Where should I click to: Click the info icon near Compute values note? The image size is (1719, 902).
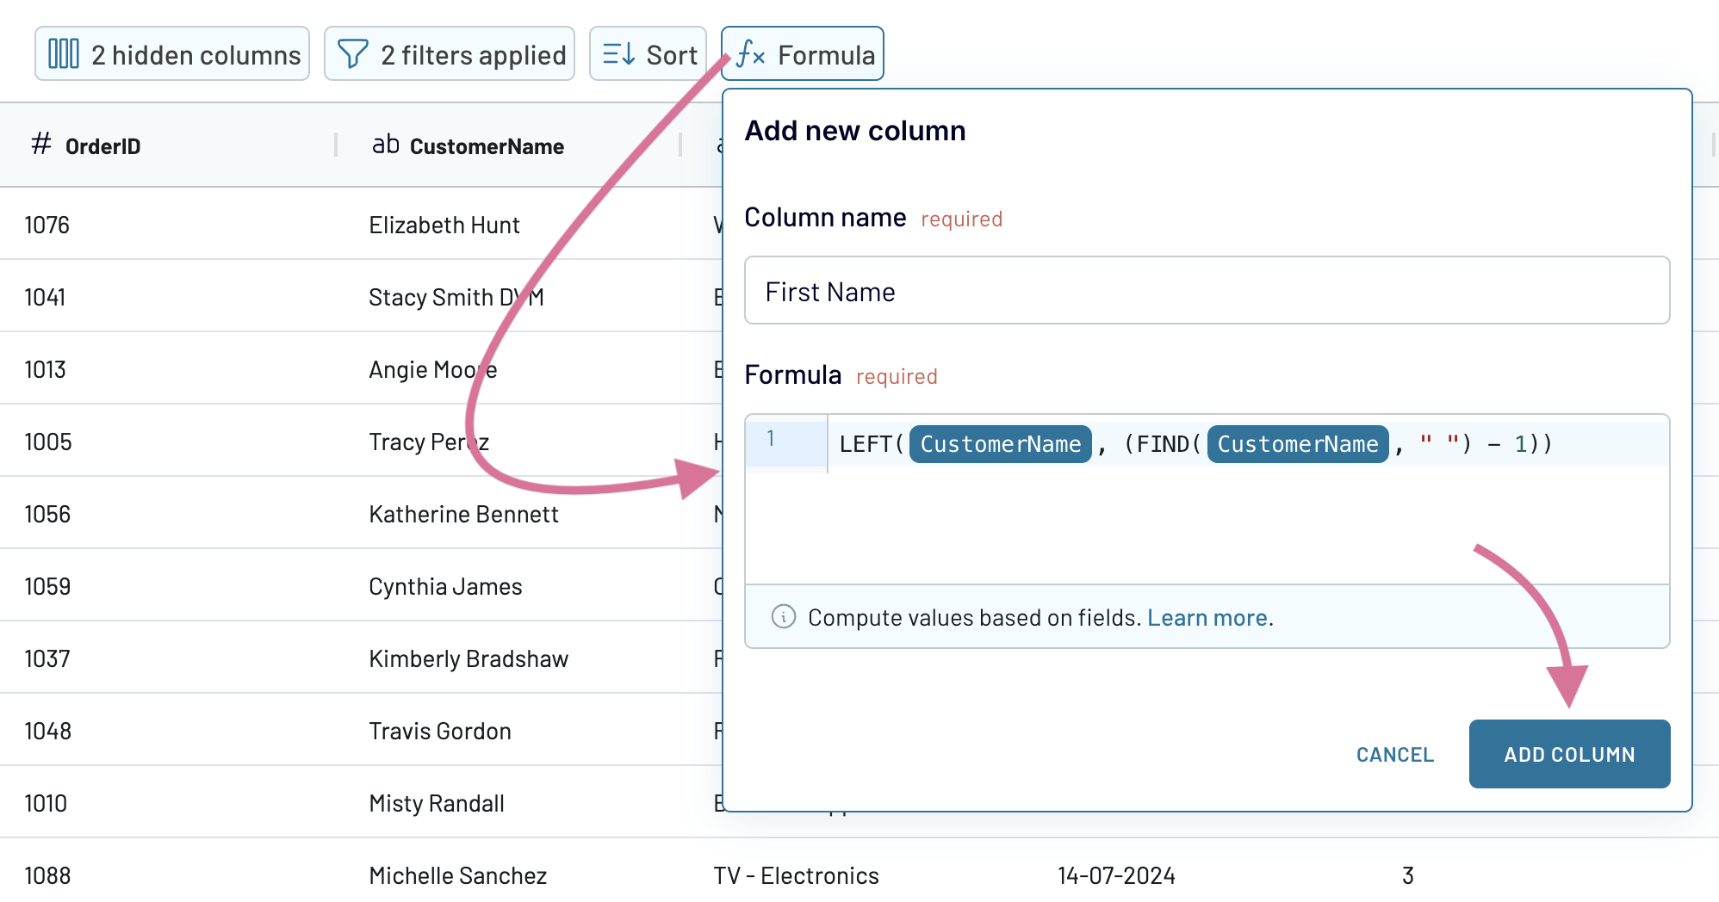[x=782, y=617]
